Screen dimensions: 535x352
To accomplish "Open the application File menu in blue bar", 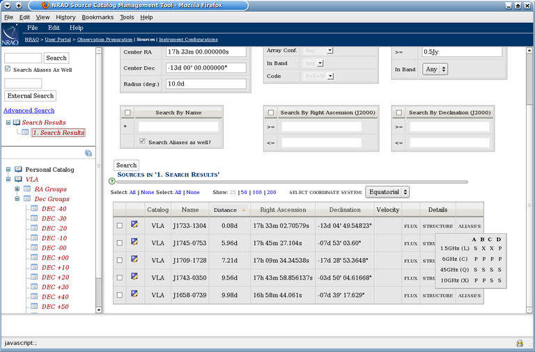I will point(33,28).
